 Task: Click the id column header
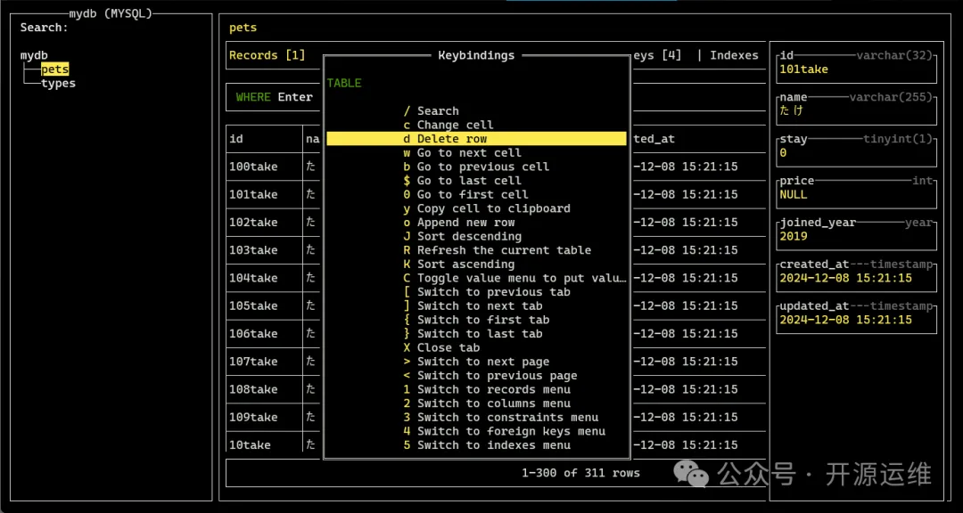(236, 139)
